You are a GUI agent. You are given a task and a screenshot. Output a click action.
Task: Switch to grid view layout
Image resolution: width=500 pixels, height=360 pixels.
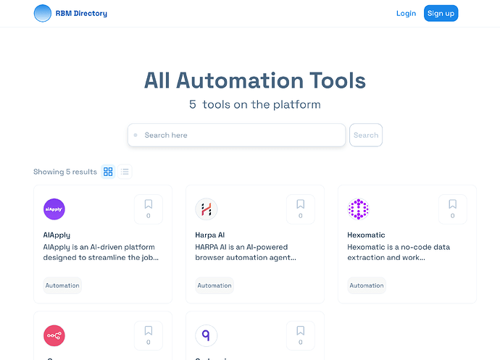tap(108, 172)
